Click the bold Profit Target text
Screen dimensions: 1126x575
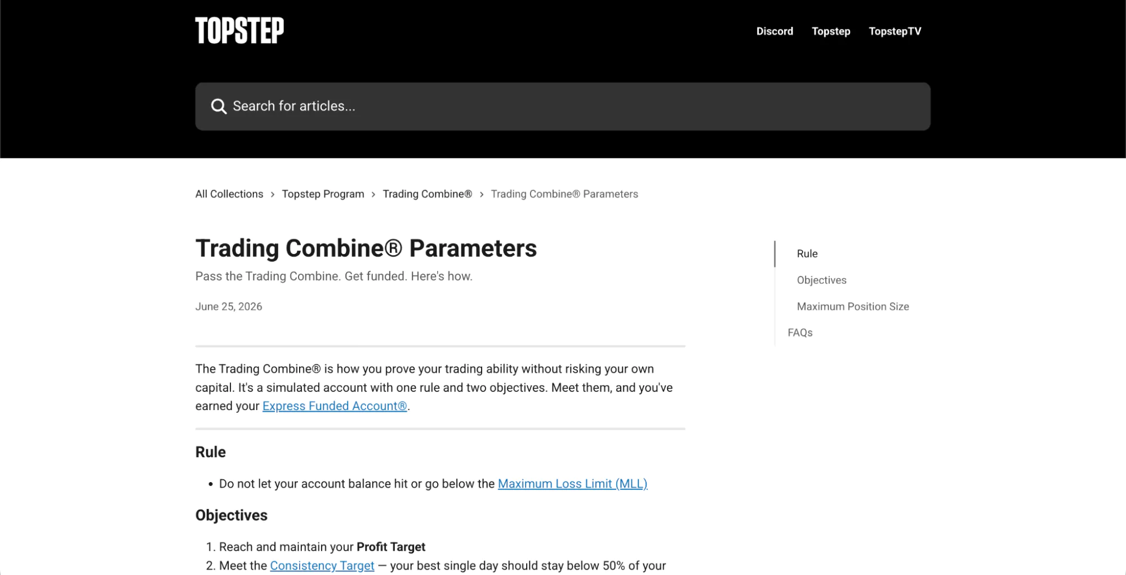click(x=391, y=547)
